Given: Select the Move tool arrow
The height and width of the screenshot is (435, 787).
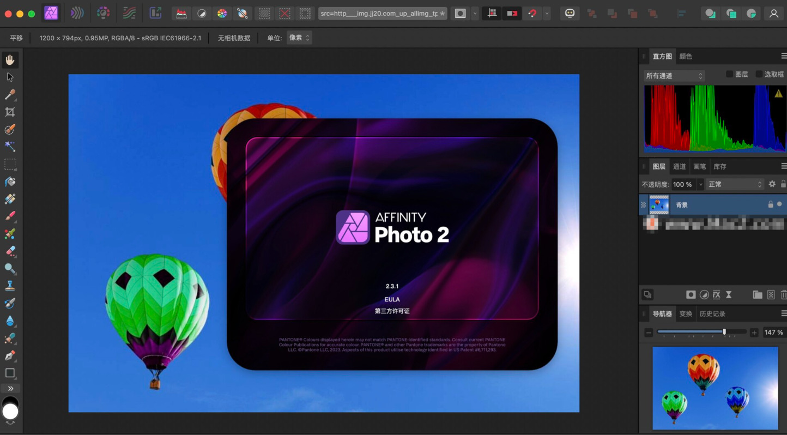Looking at the screenshot, I should coord(10,77).
